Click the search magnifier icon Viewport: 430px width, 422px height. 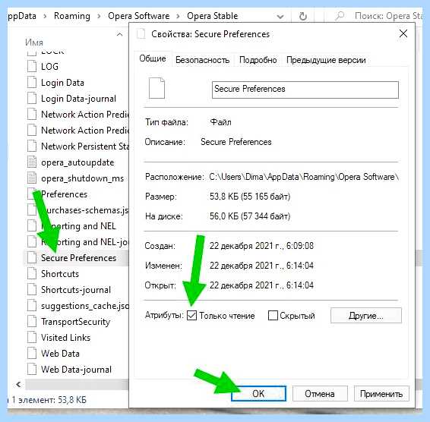[340, 16]
